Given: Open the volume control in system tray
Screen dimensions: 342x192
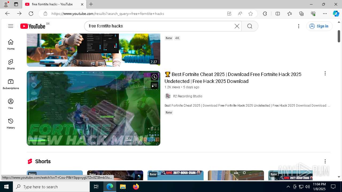Looking at the screenshot, I should point(307,187).
